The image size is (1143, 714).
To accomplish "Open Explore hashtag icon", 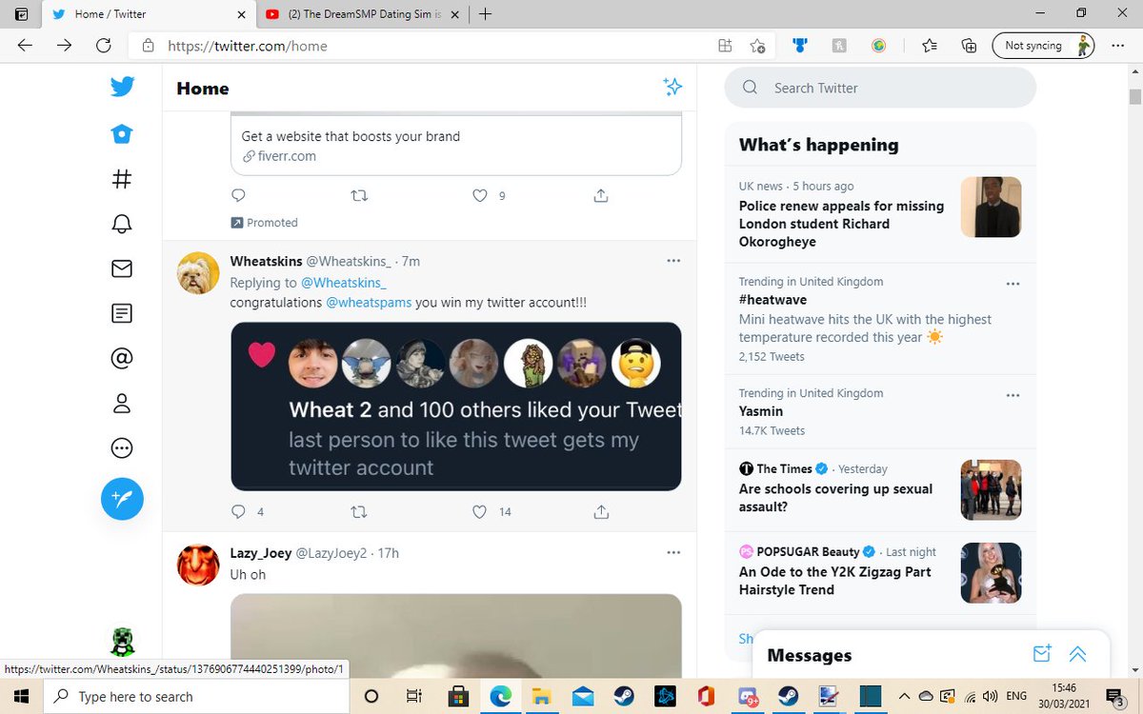I will (122, 178).
